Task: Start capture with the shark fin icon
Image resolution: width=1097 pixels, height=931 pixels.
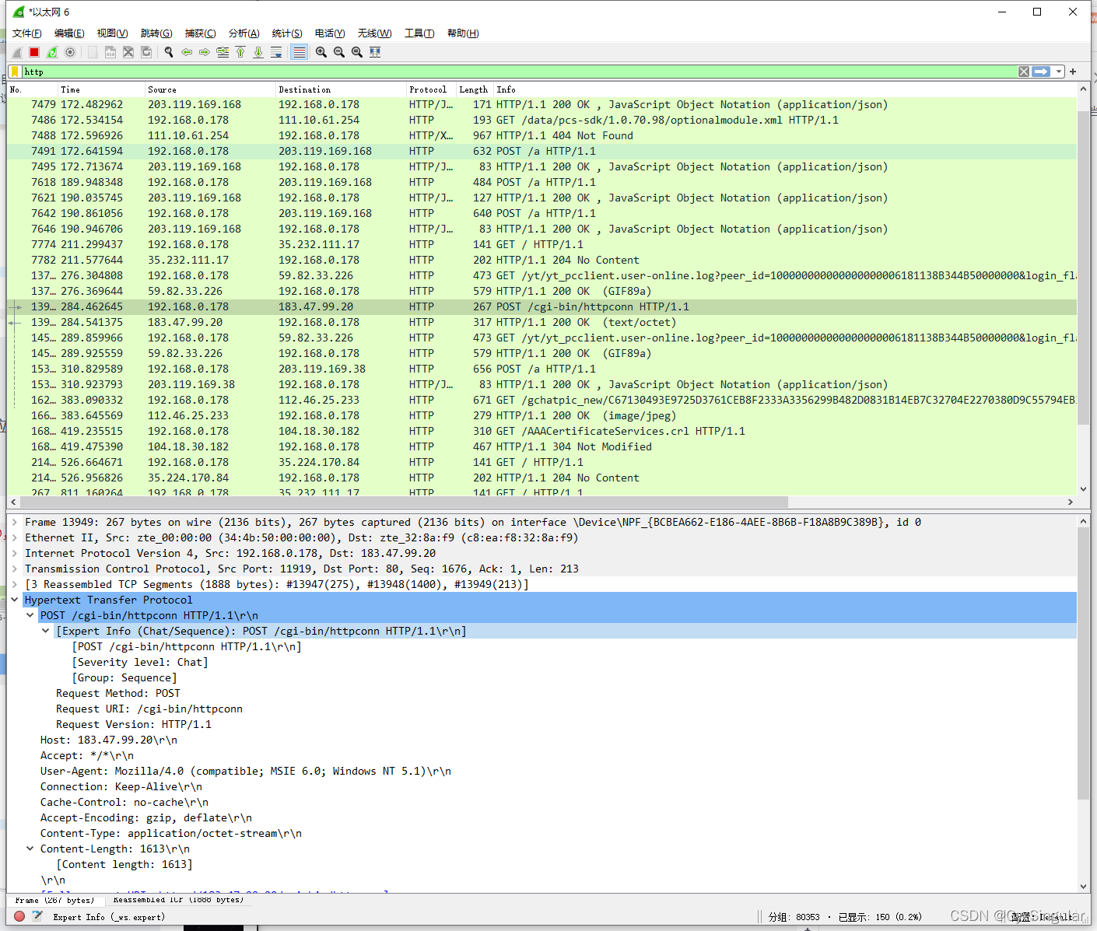Action: [16, 52]
